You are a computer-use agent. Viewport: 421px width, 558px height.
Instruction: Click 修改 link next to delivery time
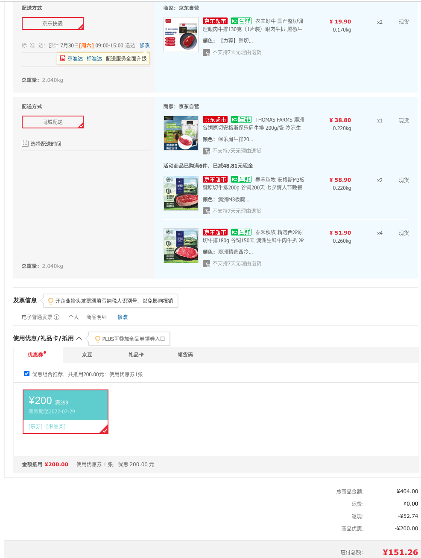[x=144, y=45]
